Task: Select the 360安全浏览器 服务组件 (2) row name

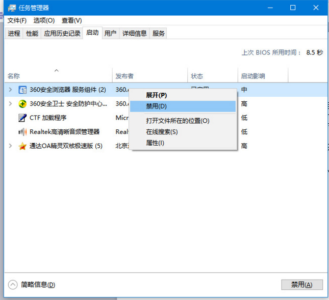Action: tap(68, 90)
